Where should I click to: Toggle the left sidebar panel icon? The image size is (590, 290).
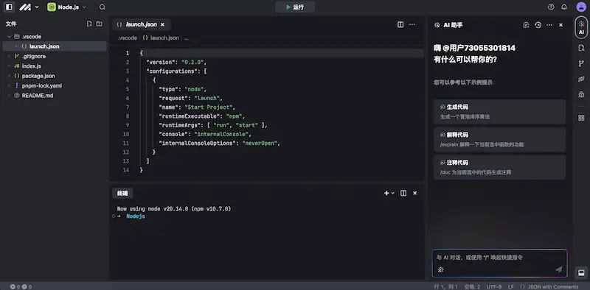pos(9,7)
